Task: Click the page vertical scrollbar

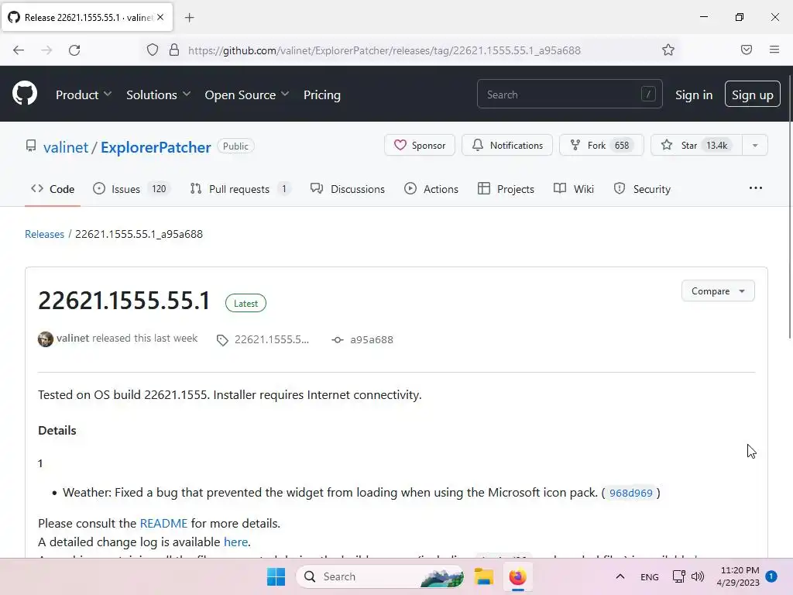Action: pos(789,208)
